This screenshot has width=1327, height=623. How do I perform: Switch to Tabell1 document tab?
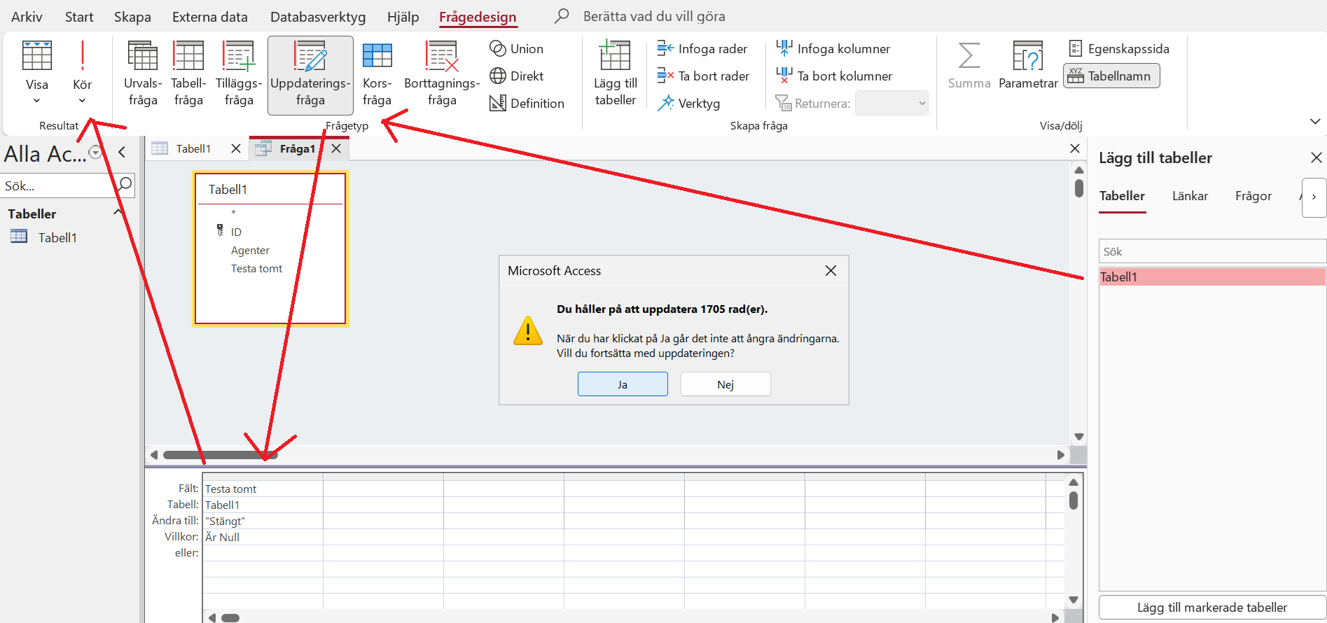pyautogui.click(x=193, y=148)
